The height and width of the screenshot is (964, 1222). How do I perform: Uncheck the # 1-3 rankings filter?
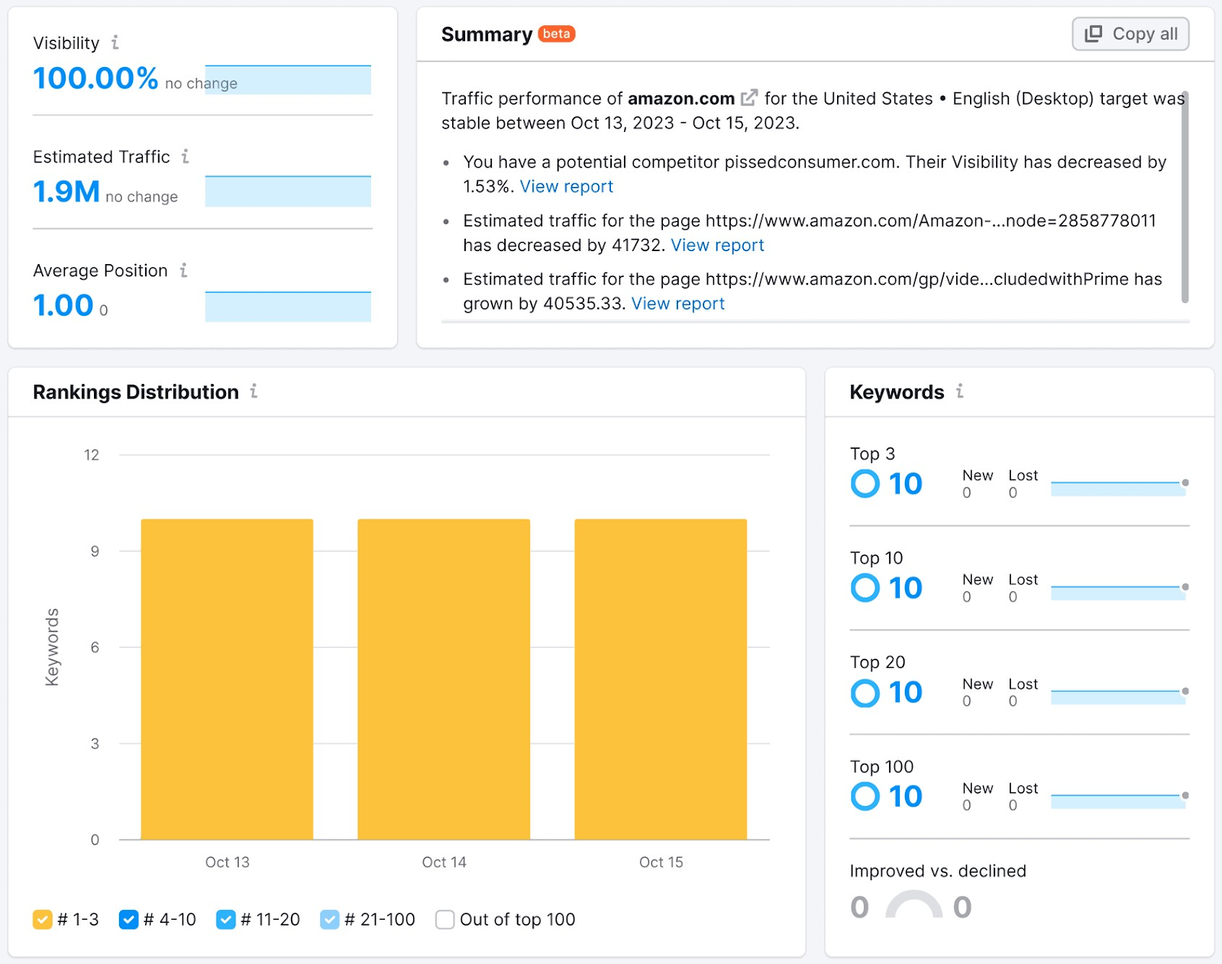pos(43,920)
